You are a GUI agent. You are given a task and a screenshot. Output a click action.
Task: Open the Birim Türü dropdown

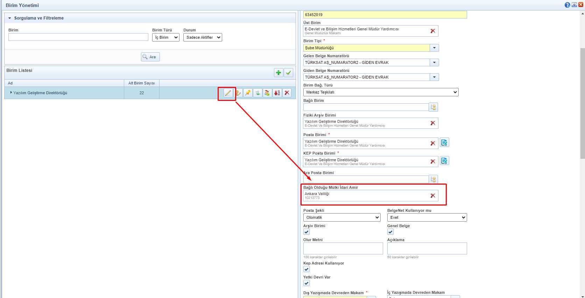(165, 37)
